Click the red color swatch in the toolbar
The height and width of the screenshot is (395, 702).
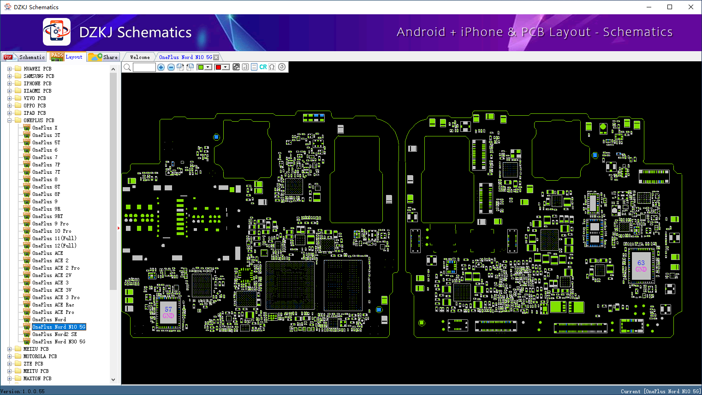(x=218, y=67)
